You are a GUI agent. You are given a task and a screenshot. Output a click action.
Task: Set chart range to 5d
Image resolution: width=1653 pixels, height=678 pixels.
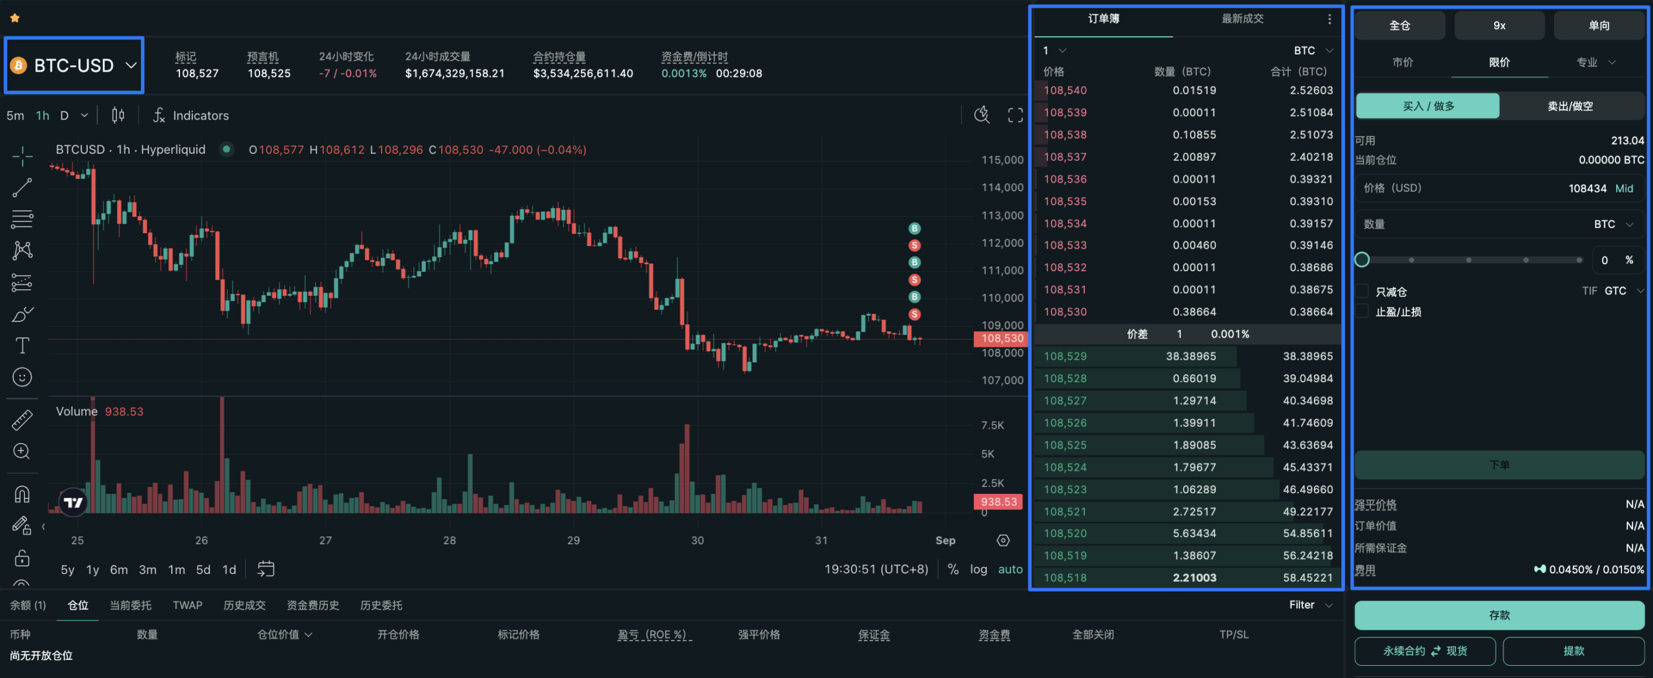(203, 570)
